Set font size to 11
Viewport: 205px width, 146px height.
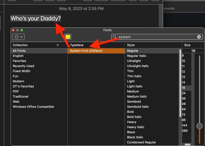(x=186, y=66)
